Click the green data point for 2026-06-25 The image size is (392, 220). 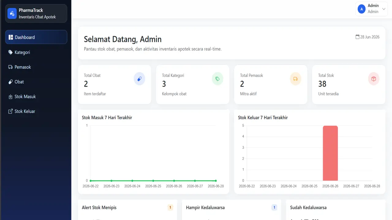153,181
